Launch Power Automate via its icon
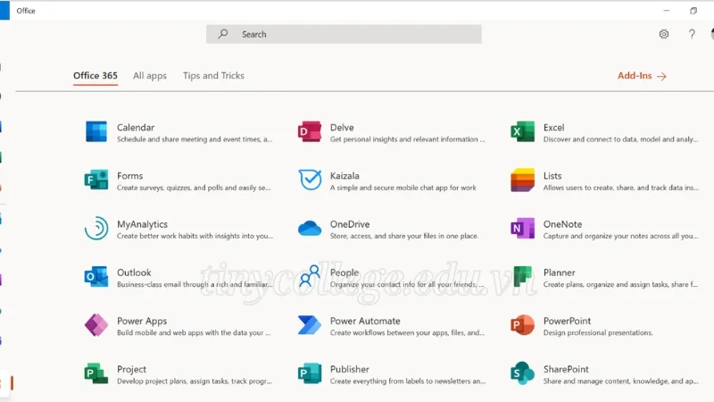The width and height of the screenshot is (714, 402). (x=310, y=325)
